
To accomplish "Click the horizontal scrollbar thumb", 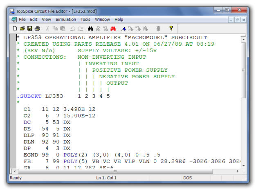I will click(x=115, y=171).
